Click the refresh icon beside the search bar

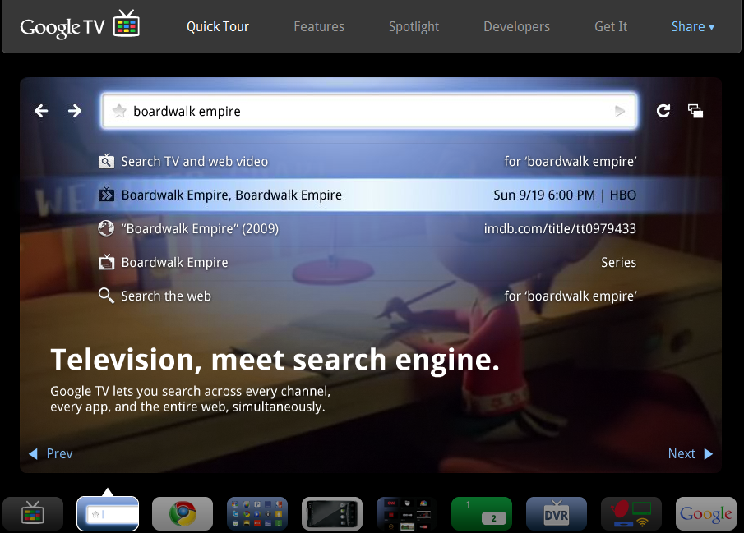[663, 111]
